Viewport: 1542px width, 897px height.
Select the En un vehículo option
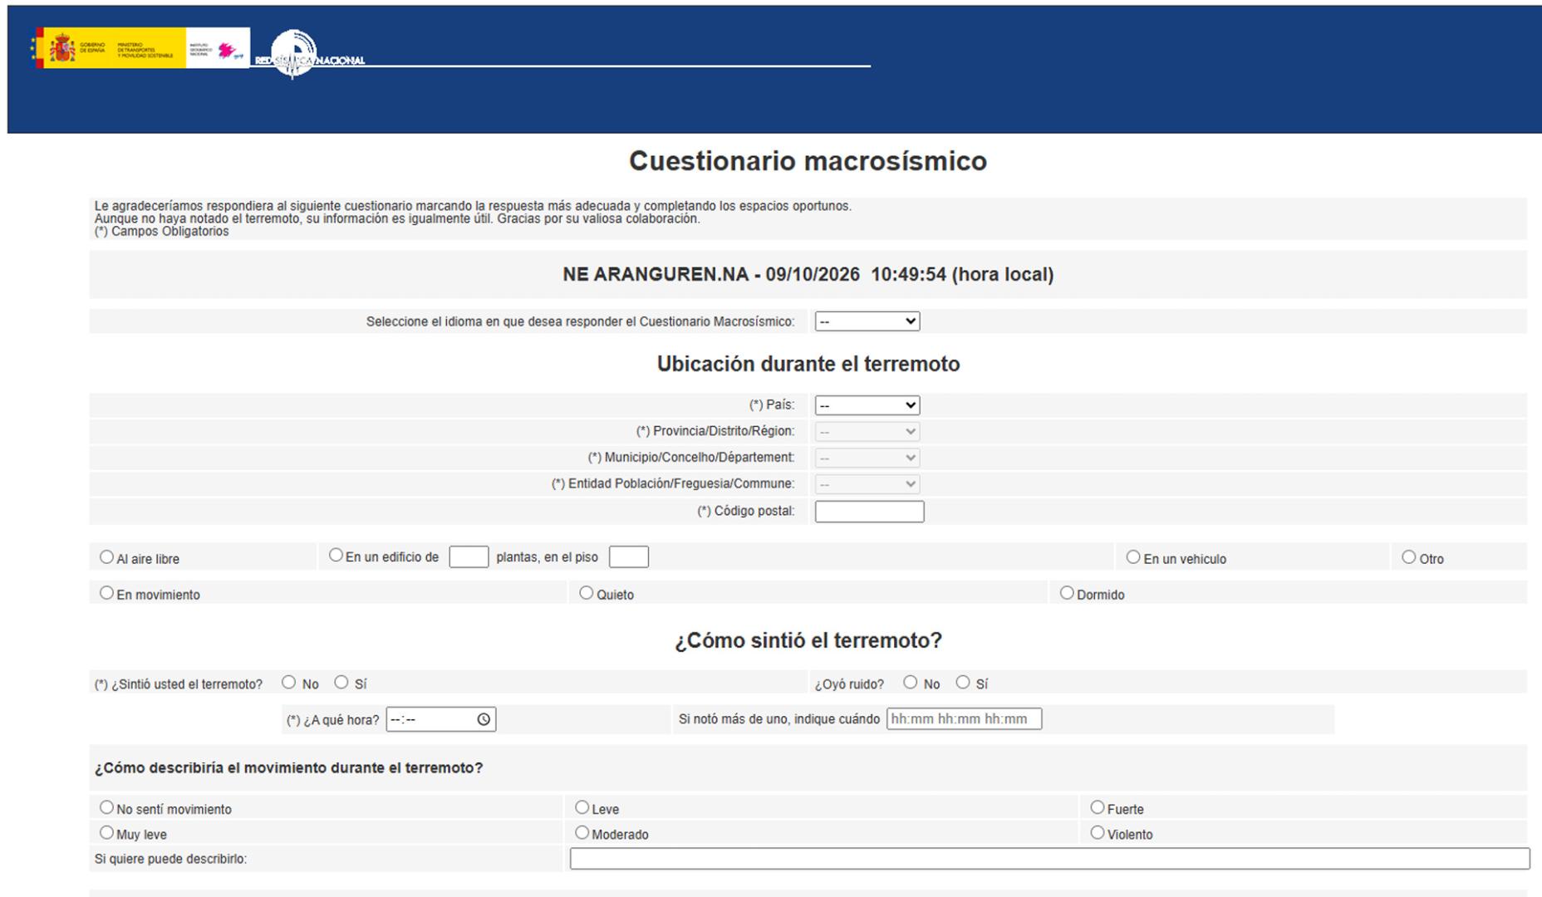(1133, 557)
